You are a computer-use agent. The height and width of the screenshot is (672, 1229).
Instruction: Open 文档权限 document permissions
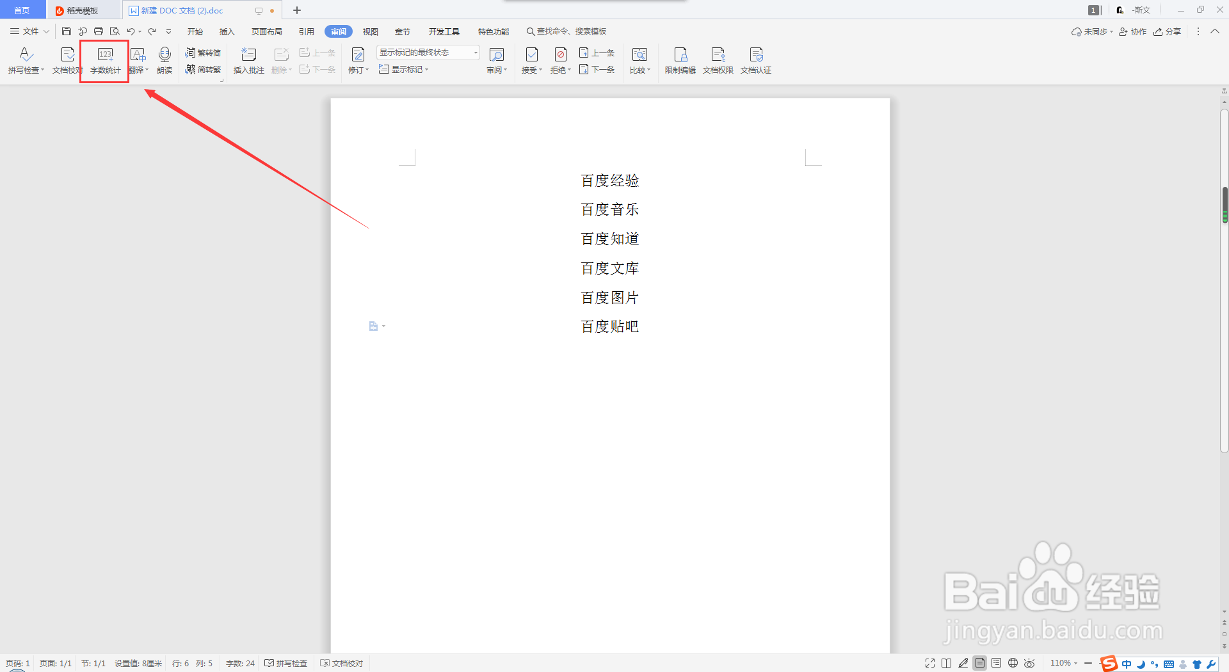[x=718, y=61]
